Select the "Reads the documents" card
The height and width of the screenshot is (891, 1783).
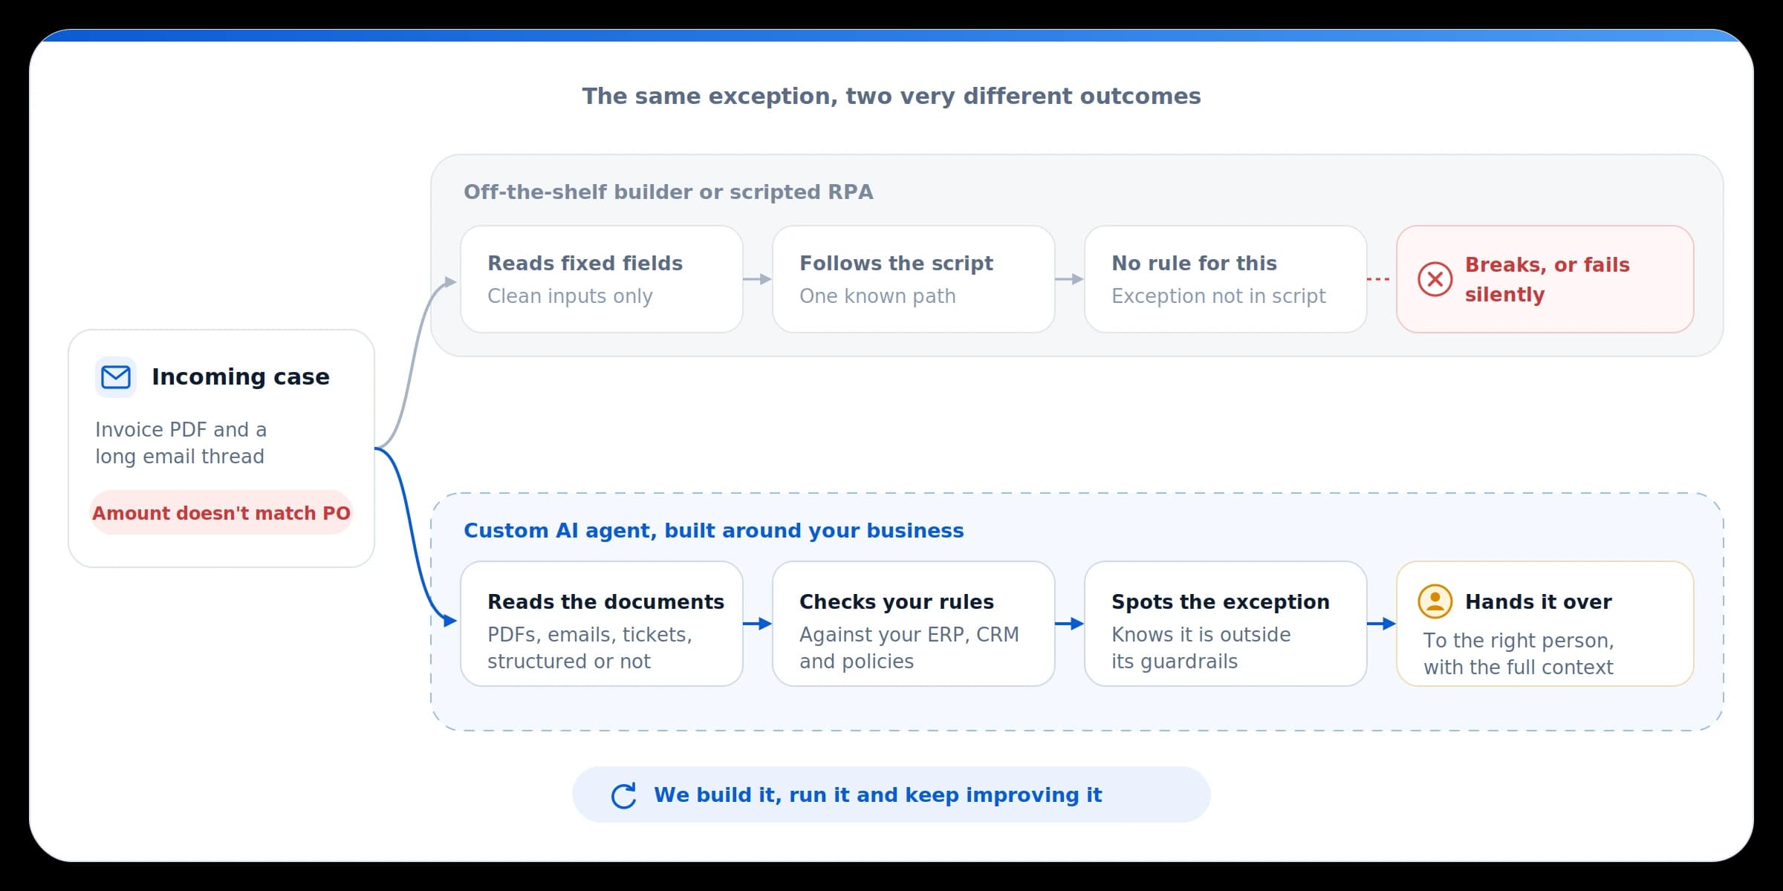coord(602,624)
